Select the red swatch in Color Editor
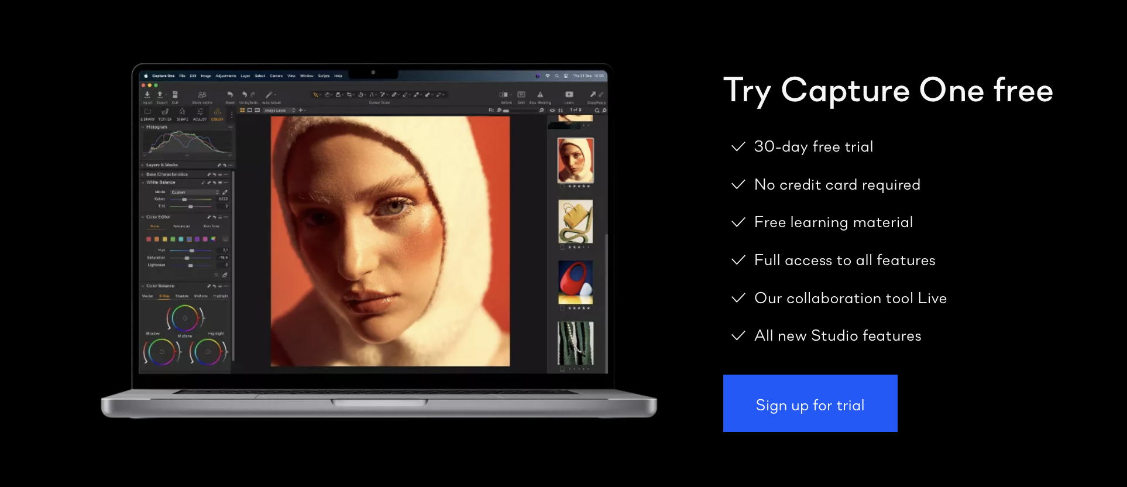The width and height of the screenshot is (1127, 487). 149,239
